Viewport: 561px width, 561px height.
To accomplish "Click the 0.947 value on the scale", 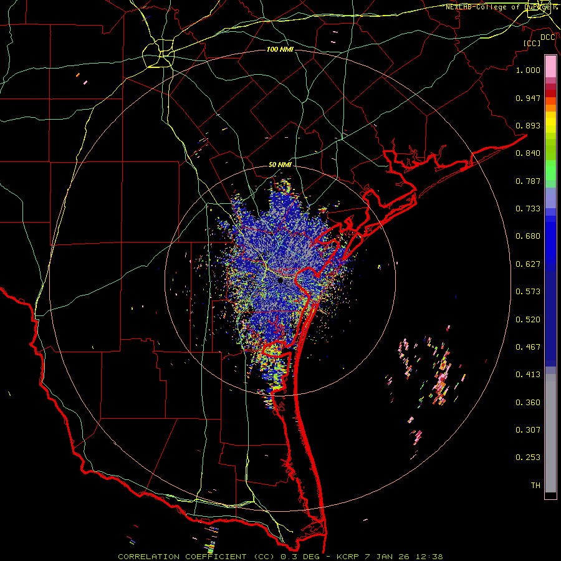I will click(x=528, y=98).
